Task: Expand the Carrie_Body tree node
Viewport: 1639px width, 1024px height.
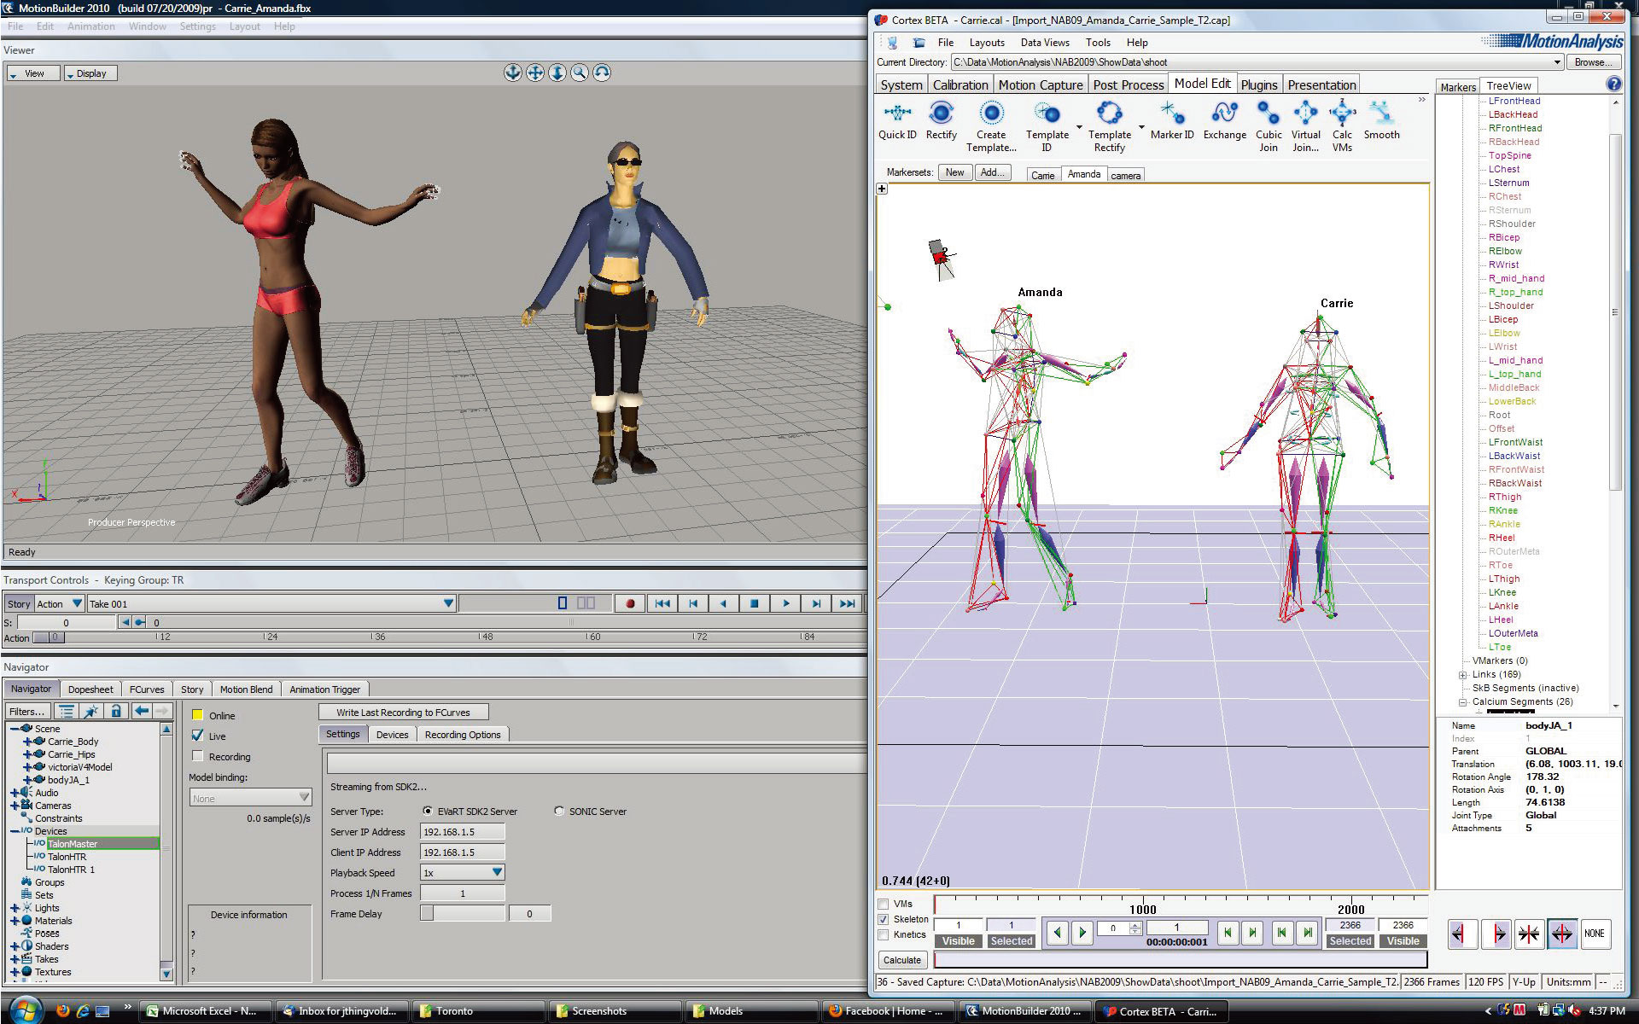Action: point(27,742)
